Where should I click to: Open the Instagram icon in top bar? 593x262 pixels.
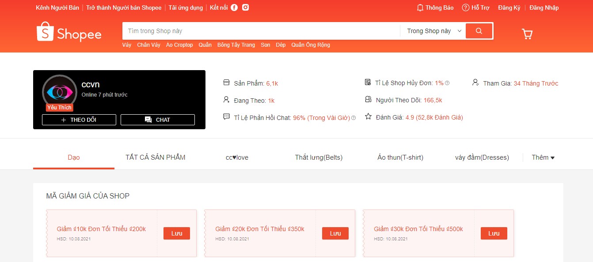[x=245, y=7]
